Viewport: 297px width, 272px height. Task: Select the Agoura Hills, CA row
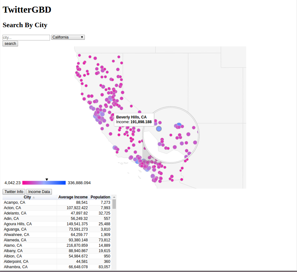(57, 224)
